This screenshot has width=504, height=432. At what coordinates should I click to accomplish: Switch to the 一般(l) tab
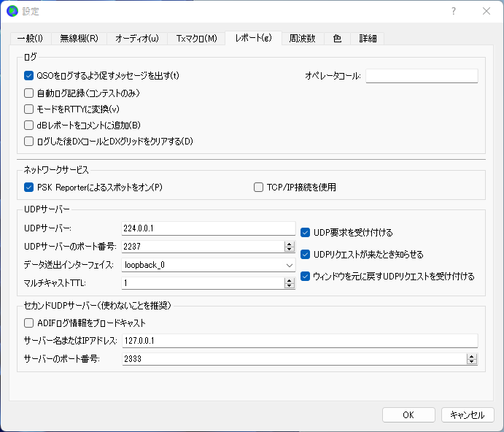(30, 39)
